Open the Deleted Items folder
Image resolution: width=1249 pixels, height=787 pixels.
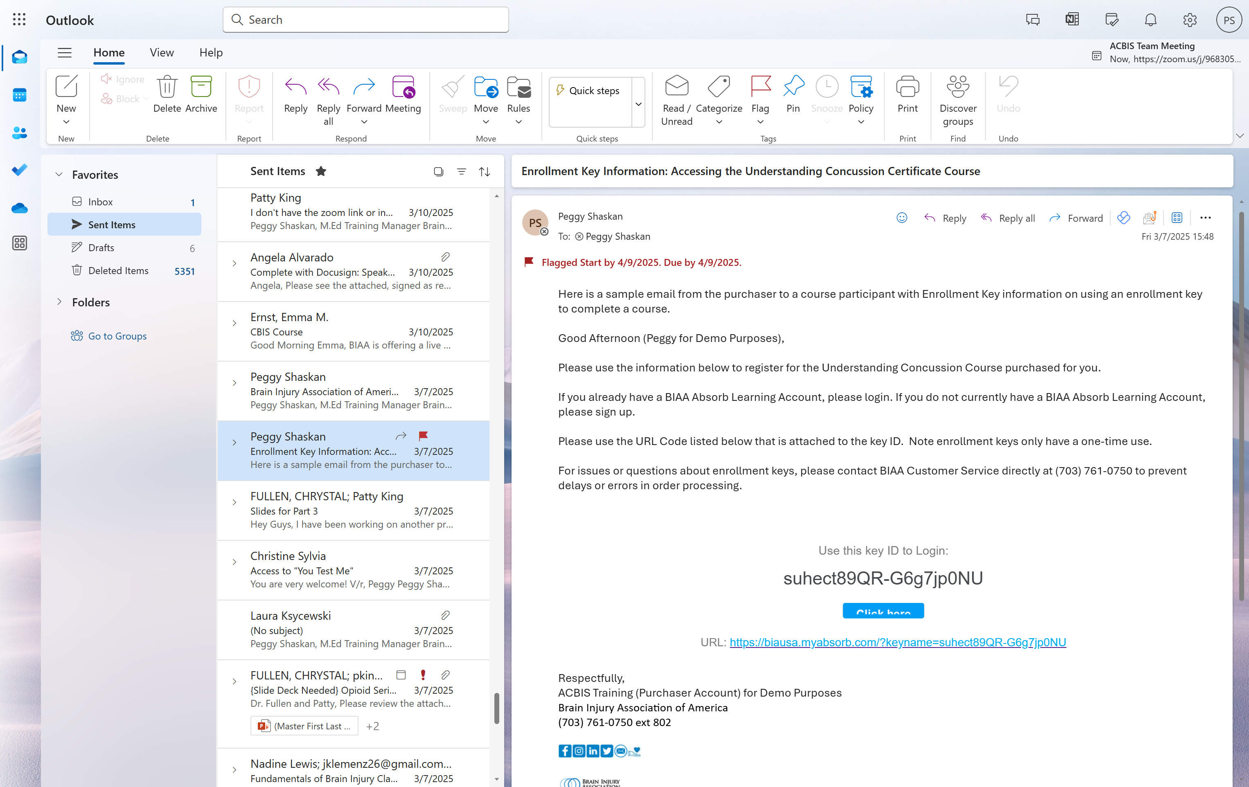point(124,271)
